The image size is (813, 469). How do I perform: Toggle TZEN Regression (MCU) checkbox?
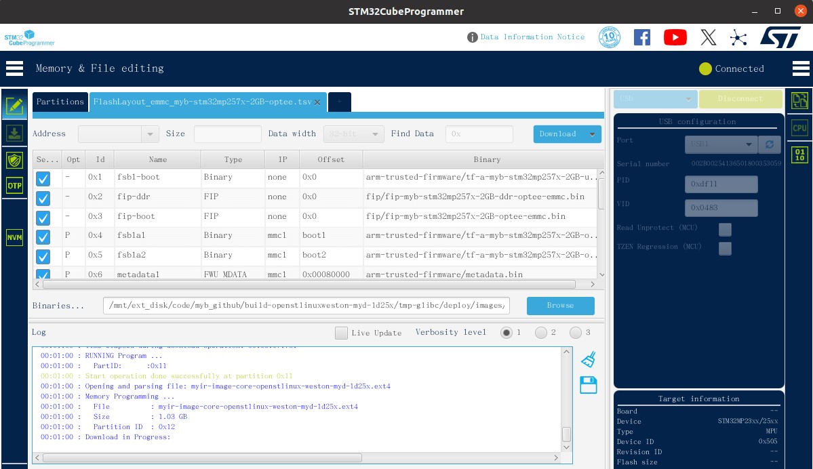(x=725, y=248)
